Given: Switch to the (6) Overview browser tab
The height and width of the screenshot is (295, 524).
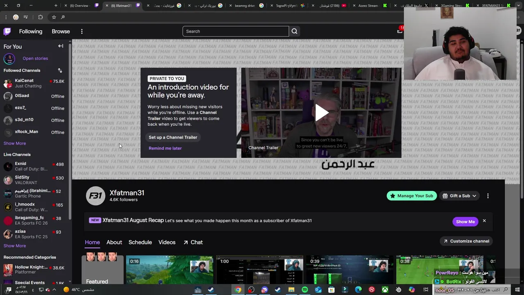Looking at the screenshot, I should pos(81,6).
